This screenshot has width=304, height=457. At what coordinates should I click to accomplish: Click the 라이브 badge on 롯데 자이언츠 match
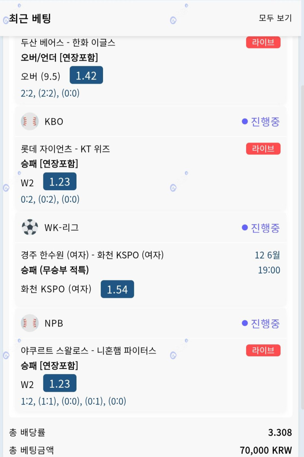[x=263, y=149]
